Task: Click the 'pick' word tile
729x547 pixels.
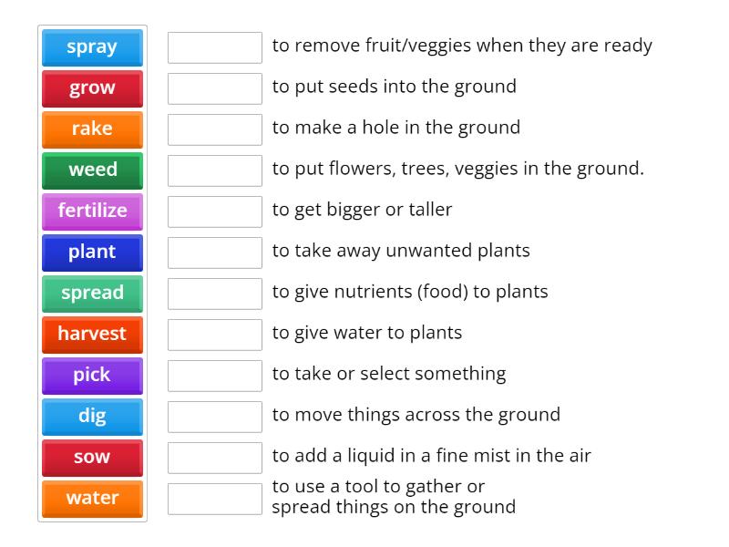Action: tap(91, 376)
